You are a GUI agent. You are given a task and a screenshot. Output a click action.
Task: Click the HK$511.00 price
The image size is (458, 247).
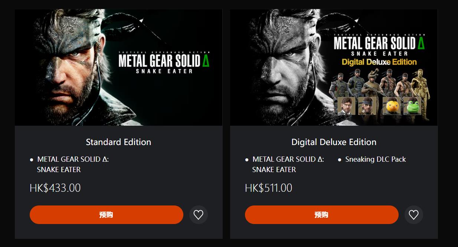(x=269, y=188)
